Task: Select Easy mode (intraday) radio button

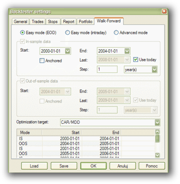Action: coord(67,33)
